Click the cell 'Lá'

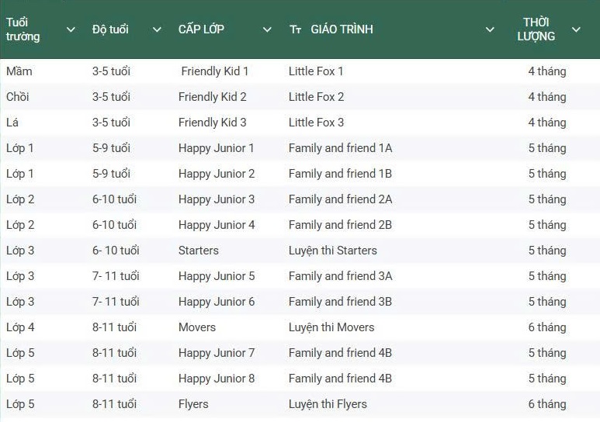point(12,123)
